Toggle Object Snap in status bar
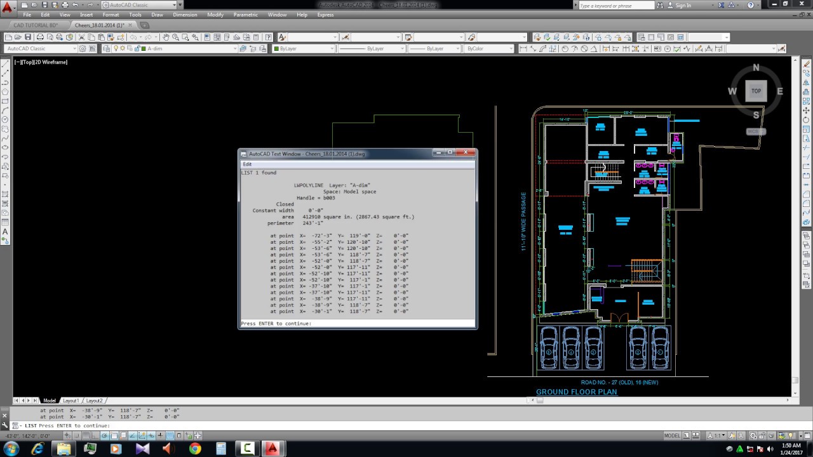 [114, 435]
